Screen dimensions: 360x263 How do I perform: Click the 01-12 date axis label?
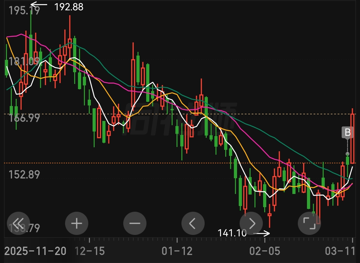click(177, 251)
